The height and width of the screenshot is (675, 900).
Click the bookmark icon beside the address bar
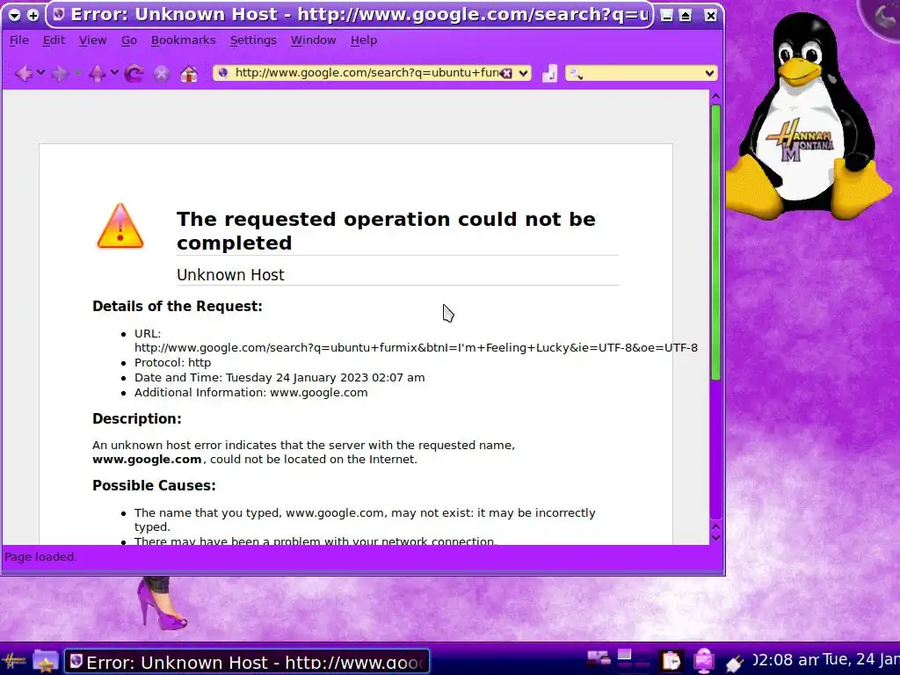tap(549, 74)
